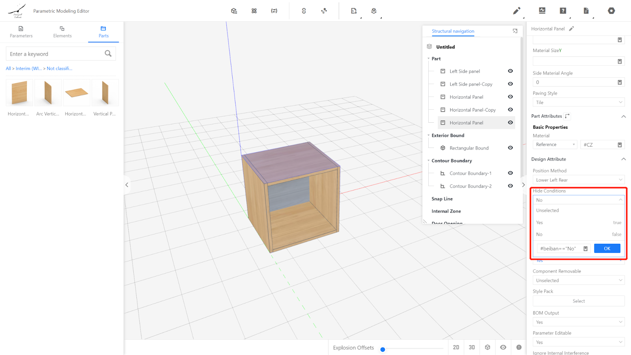Toggle visibility of Rectangular Bound

(510, 148)
